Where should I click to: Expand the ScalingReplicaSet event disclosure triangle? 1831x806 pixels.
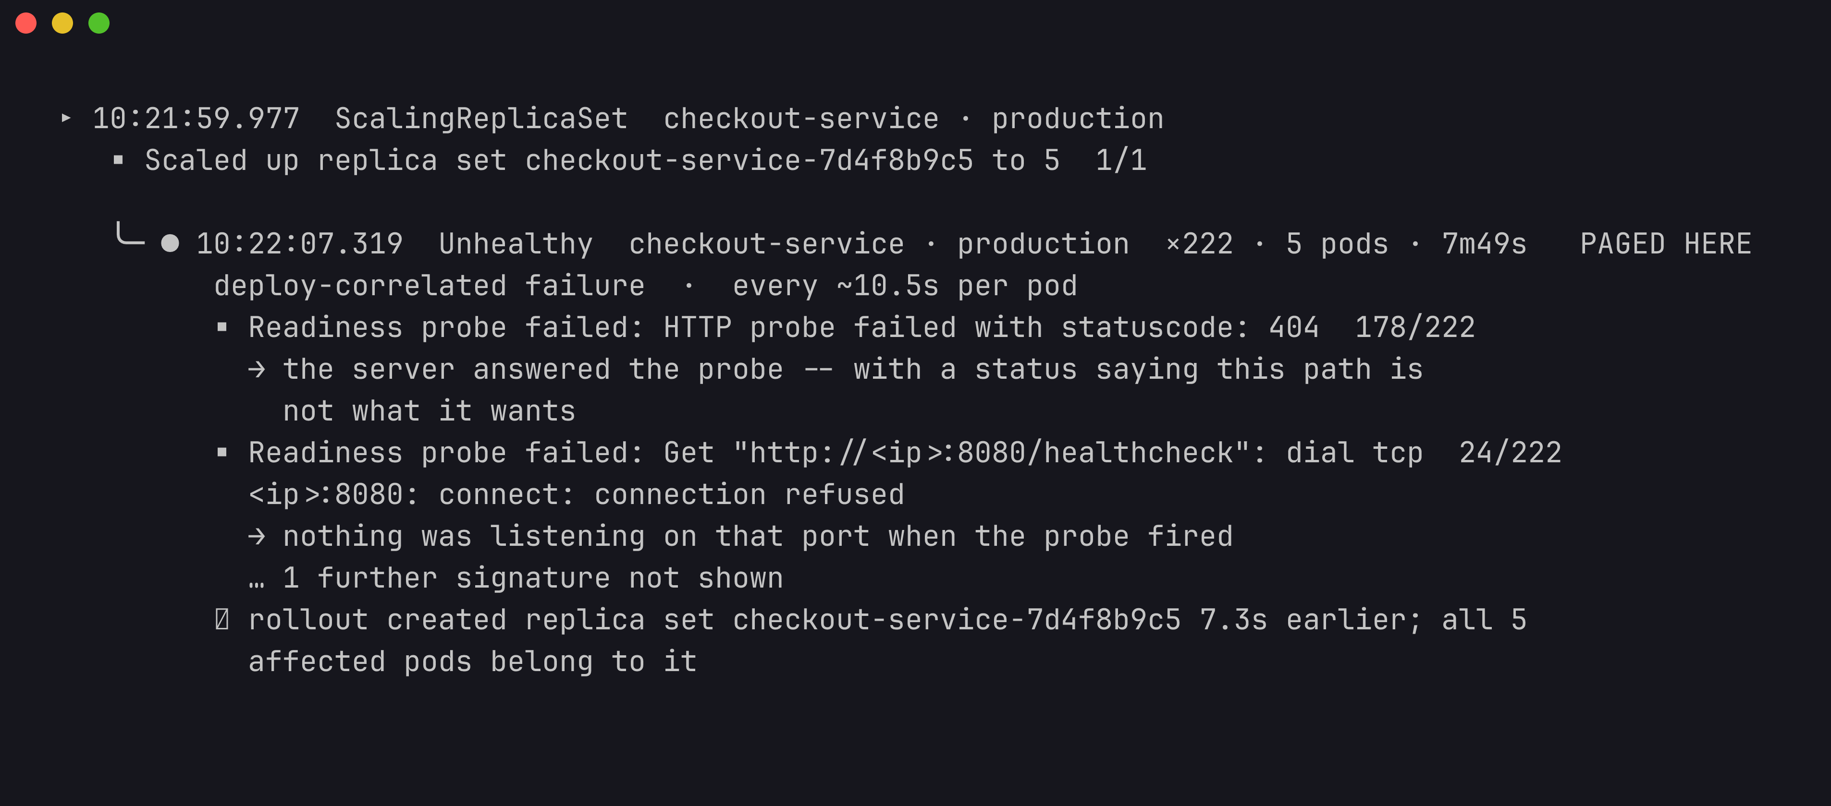(65, 118)
